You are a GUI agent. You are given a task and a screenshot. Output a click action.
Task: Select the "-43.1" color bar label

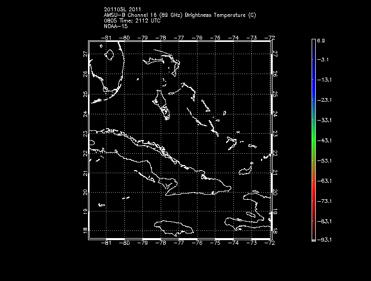324,140
